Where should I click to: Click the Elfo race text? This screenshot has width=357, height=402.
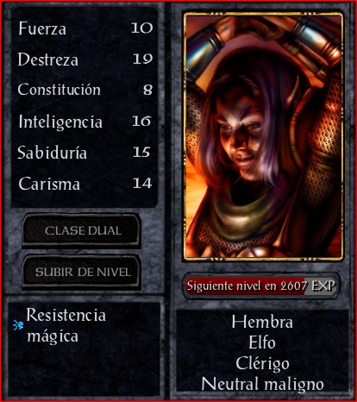click(262, 342)
